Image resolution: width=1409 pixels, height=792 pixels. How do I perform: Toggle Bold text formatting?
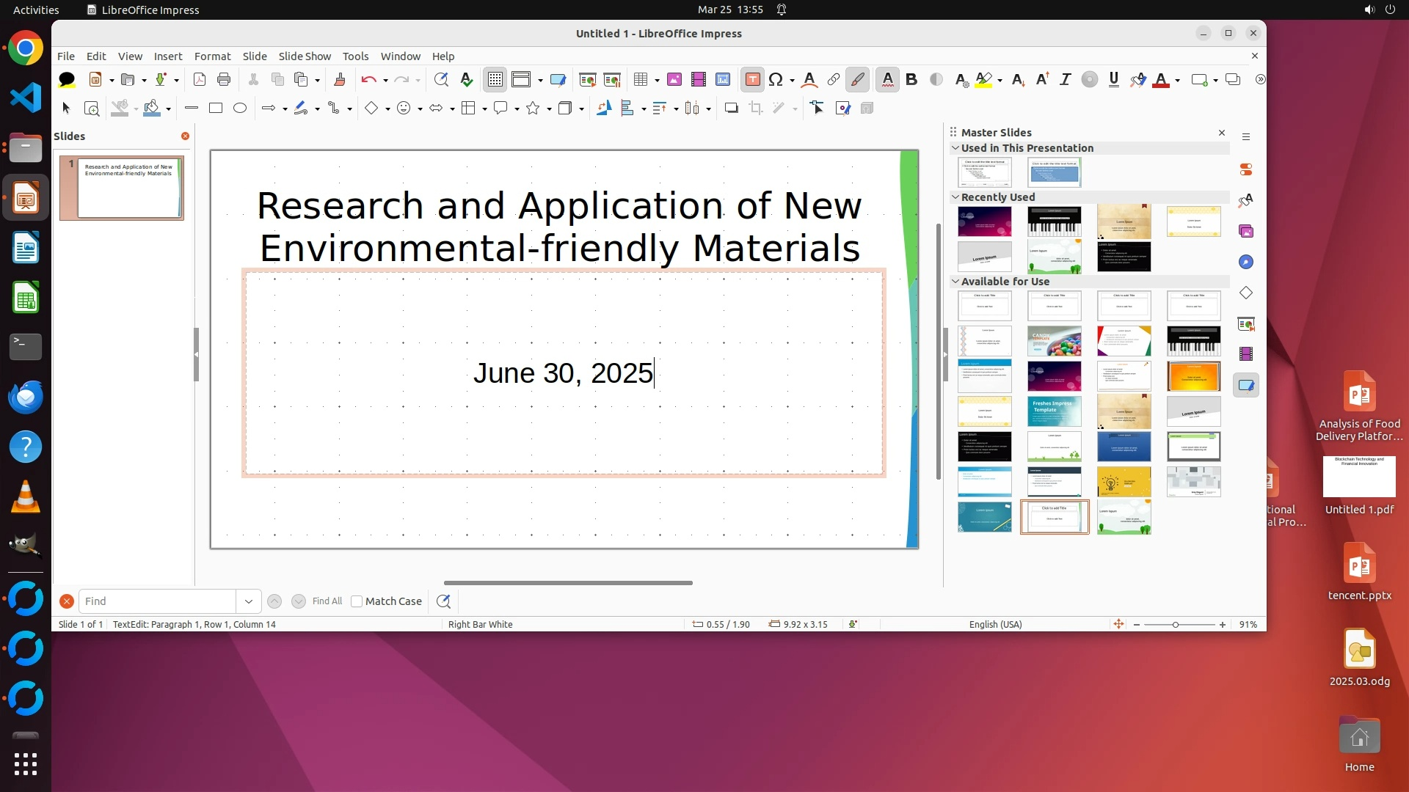pos(911,79)
